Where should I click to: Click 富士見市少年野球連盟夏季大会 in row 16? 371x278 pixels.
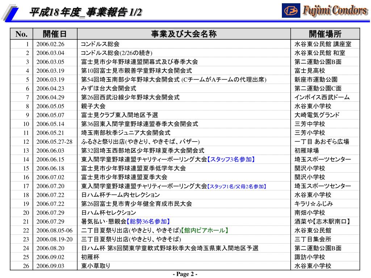pyautogui.click(x=124, y=177)
